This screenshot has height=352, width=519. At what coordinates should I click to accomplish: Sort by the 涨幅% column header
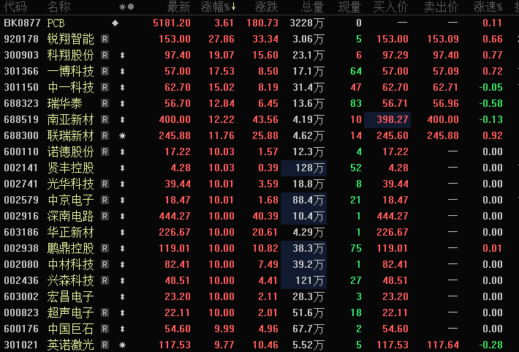tap(219, 7)
